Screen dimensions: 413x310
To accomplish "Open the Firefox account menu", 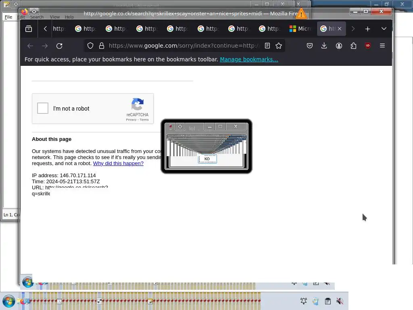I will 339,46.
